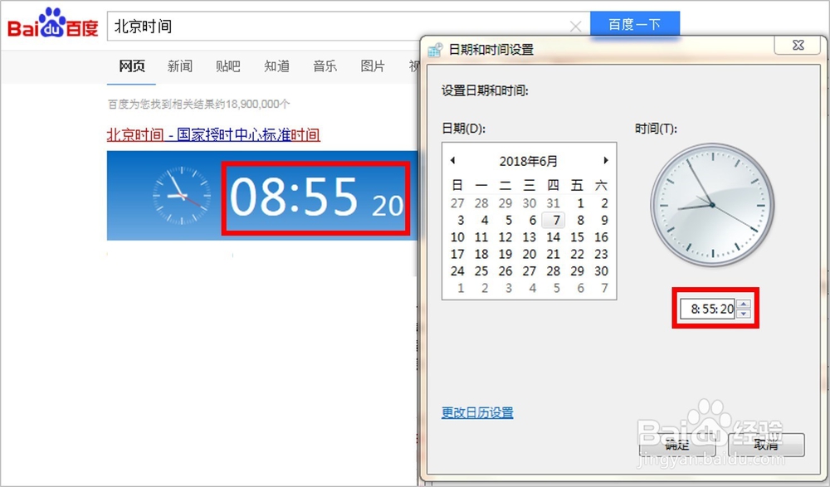Click the analog clock in the Baidu result

coord(182,195)
